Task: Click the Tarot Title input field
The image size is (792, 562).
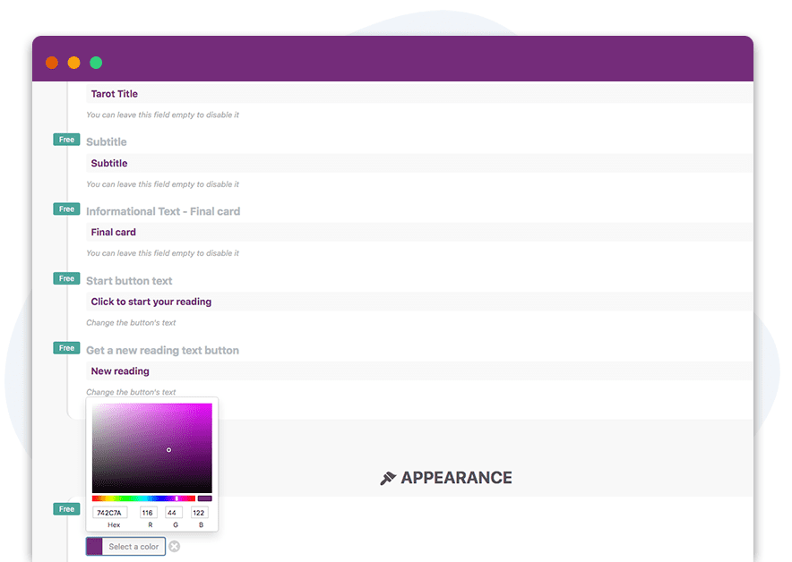Action: coord(419,94)
